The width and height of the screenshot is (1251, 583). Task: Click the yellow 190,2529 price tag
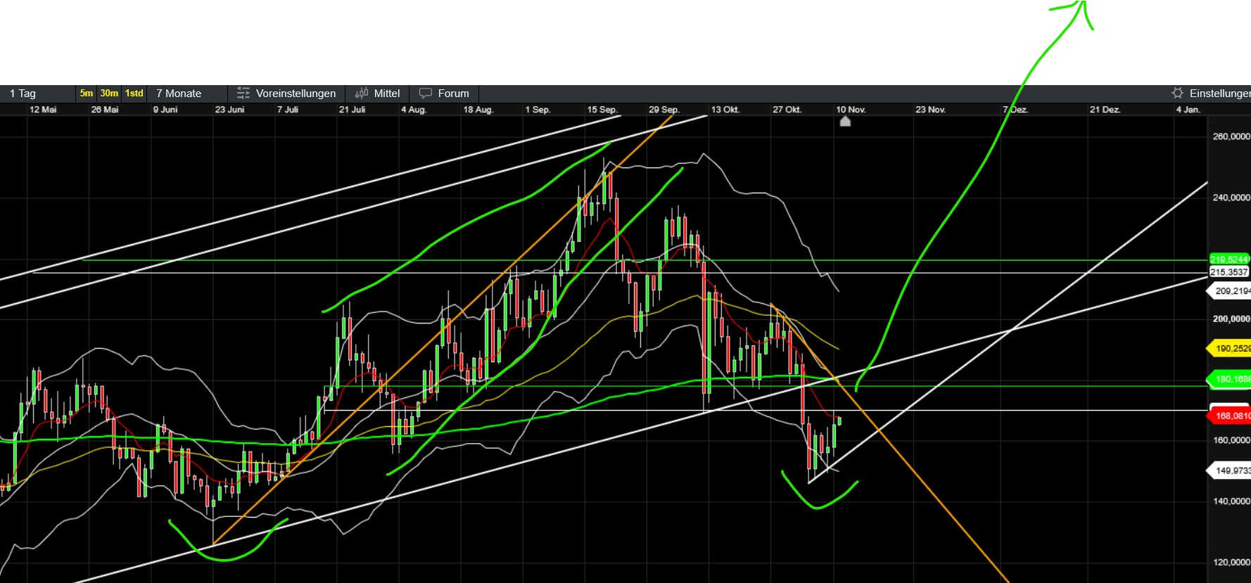click(1230, 348)
